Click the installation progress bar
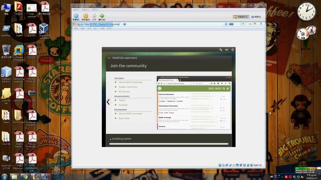Screen dimensions: 321x180 [x=169, y=144]
